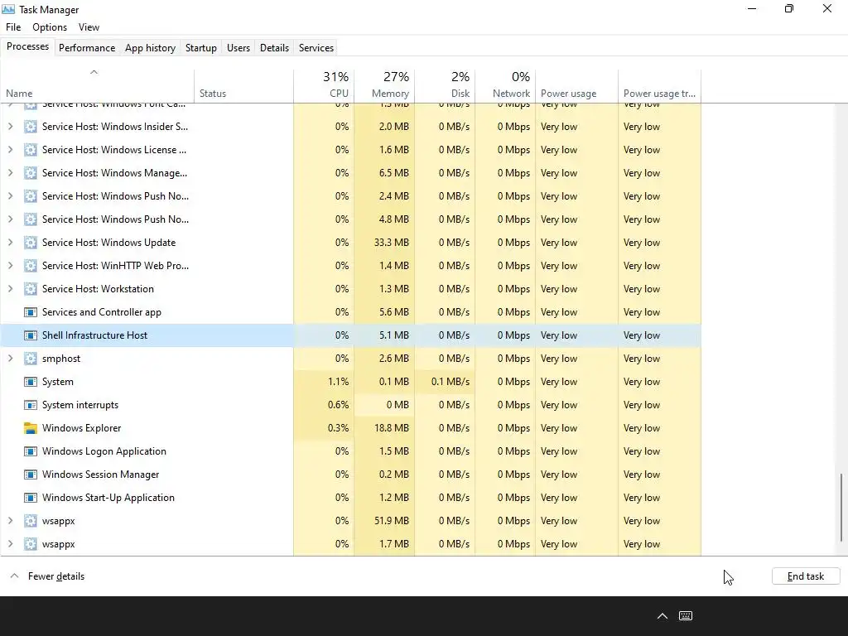Select the System interrupts row
This screenshot has width=848, height=636.
pyautogui.click(x=350, y=405)
